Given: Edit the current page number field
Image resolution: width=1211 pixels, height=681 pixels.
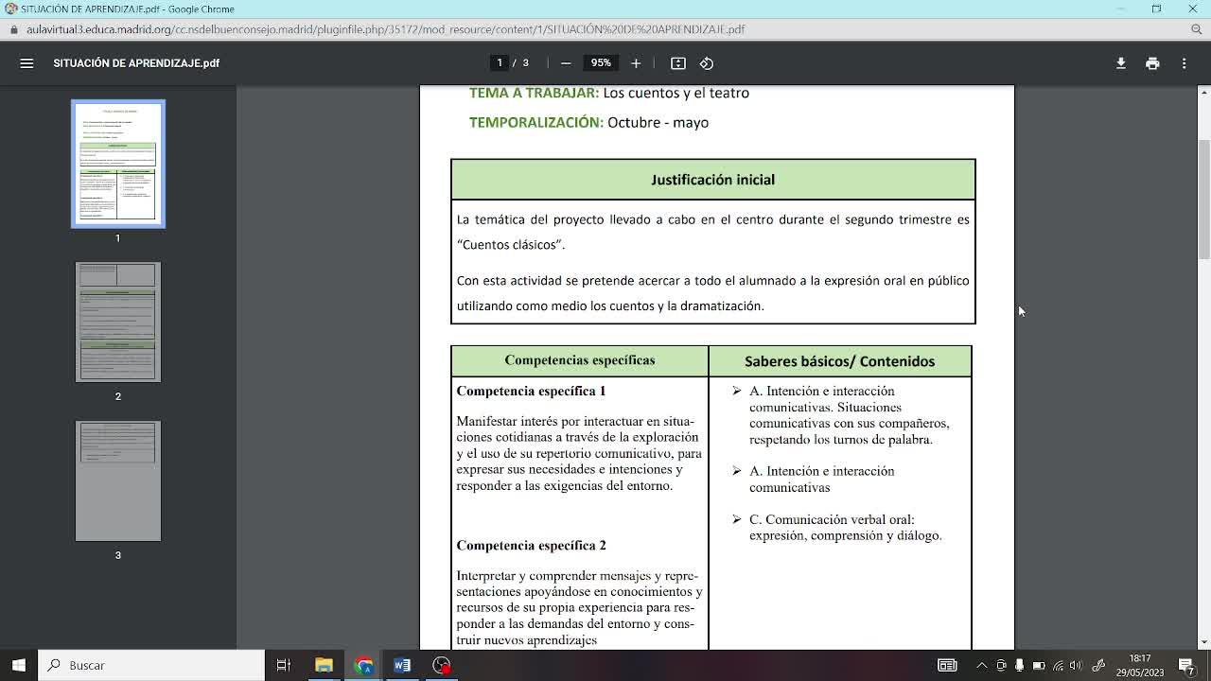Looking at the screenshot, I should click(500, 63).
